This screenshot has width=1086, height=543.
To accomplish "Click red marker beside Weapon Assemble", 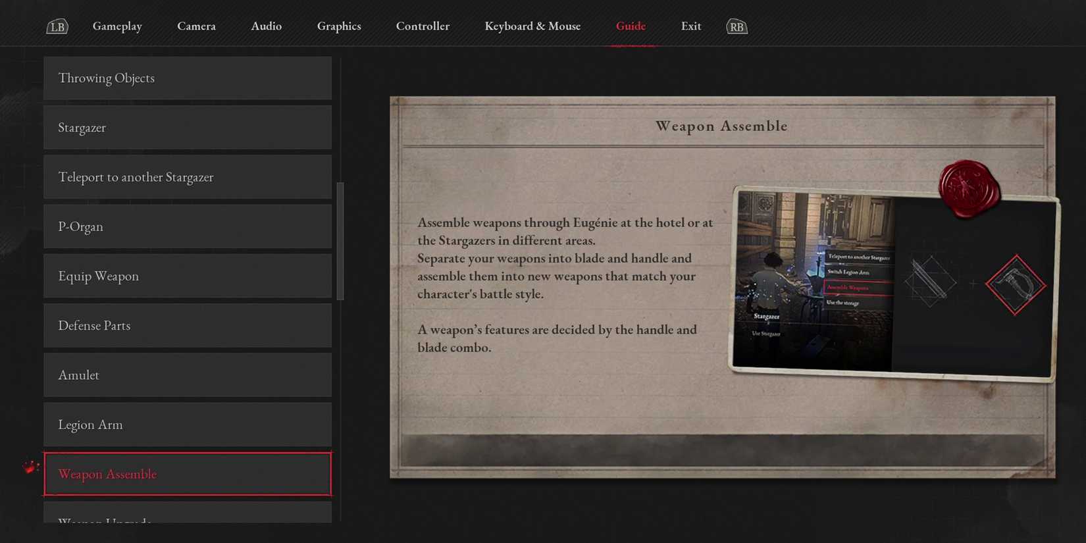I will pyautogui.click(x=30, y=467).
